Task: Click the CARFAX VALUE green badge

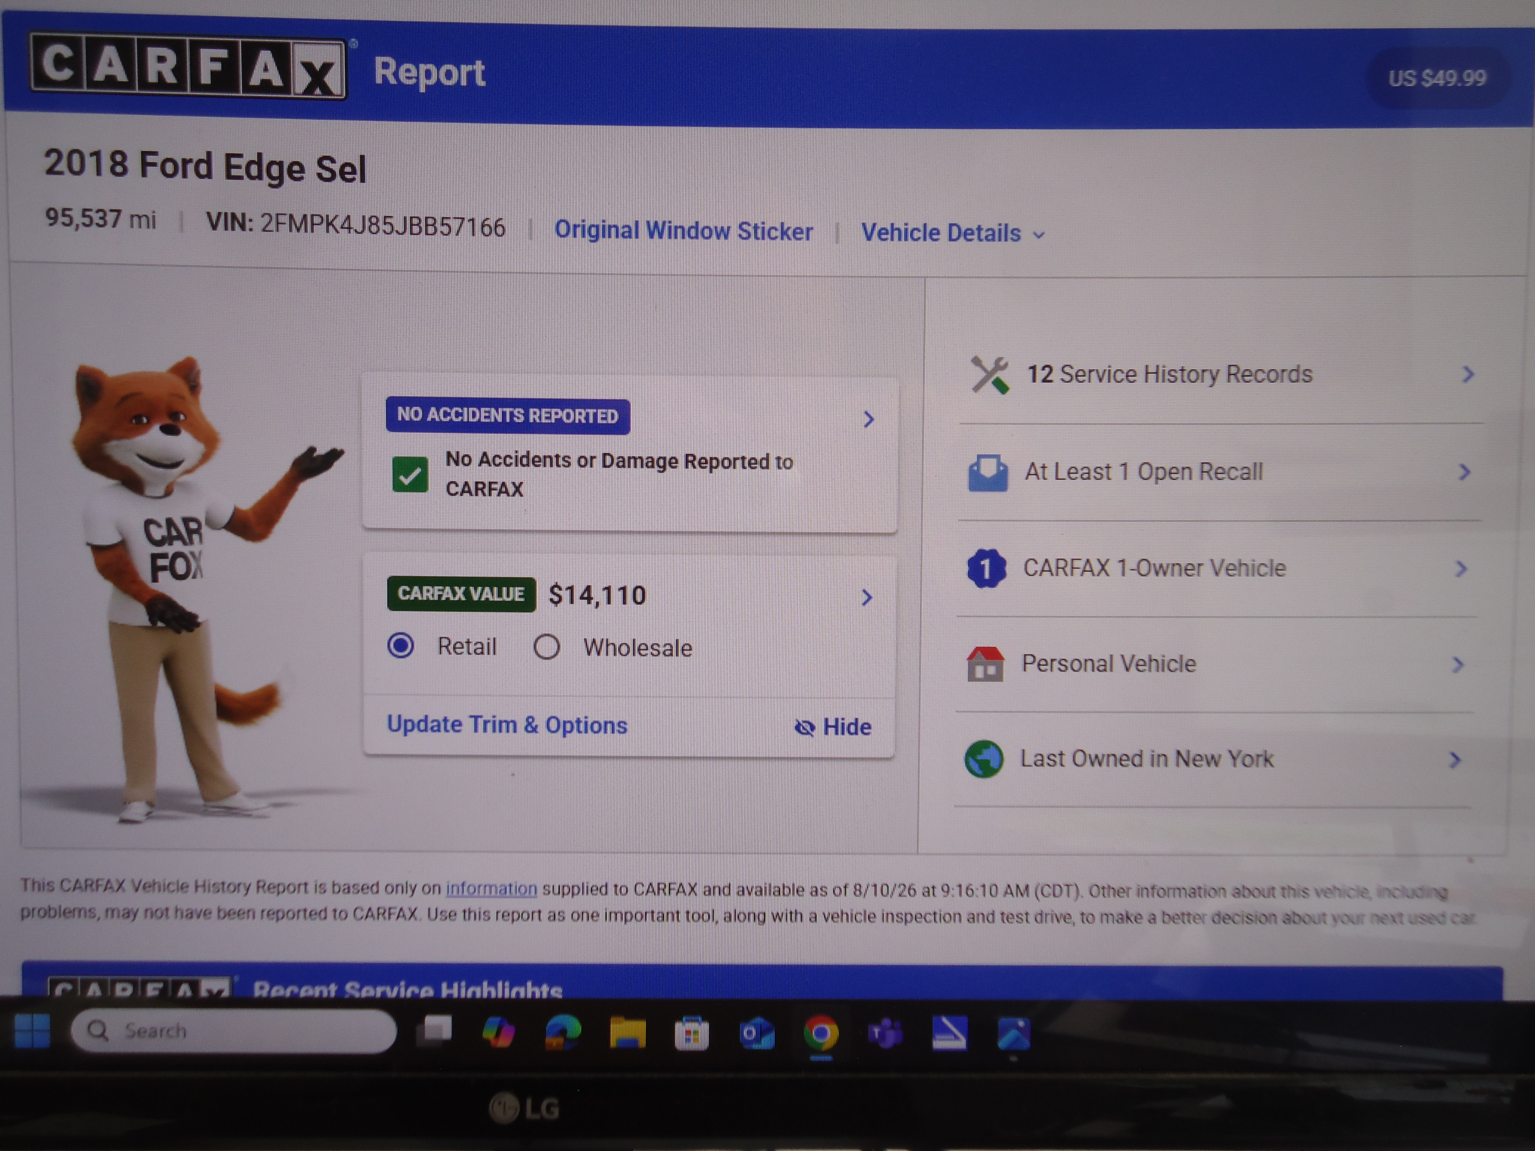Action: pos(462,594)
